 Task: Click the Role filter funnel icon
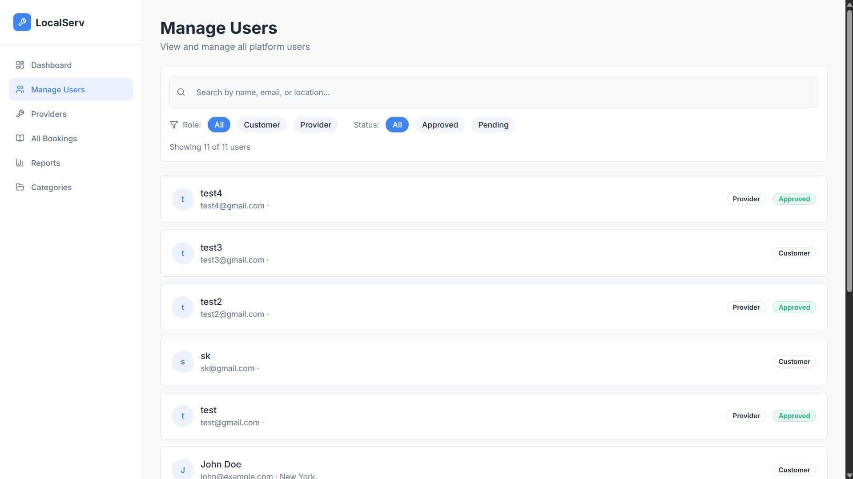[x=174, y=125]
